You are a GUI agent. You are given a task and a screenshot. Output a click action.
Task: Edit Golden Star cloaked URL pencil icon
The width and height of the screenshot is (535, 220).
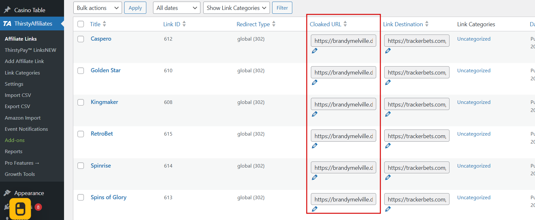click(x=315, y=82)
